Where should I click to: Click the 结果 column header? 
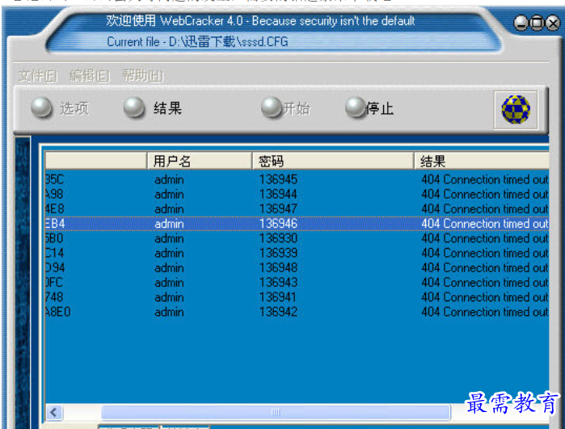[482, 161]
